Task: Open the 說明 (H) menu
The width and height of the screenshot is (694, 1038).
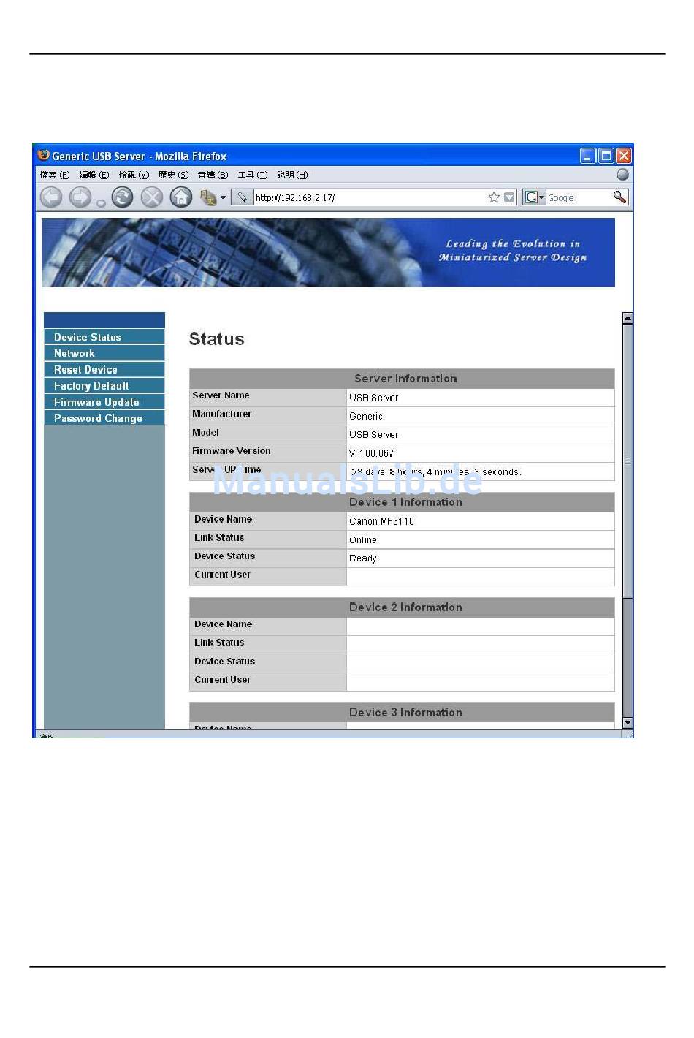Action: (x=292, y=175)
